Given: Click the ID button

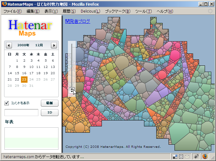Looking at the screenshot, I should (50, 113).
